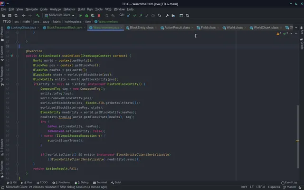Image resolution: width=304 pixels, height=190 pixels.
Task: Click 'fabric' in the breadcrumb path
Action: click(57, 21)
